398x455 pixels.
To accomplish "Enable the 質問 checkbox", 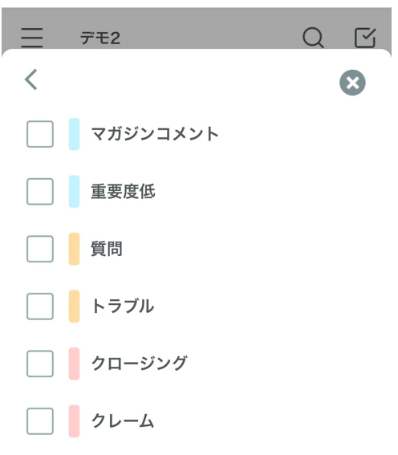I will tap(40, 249).
